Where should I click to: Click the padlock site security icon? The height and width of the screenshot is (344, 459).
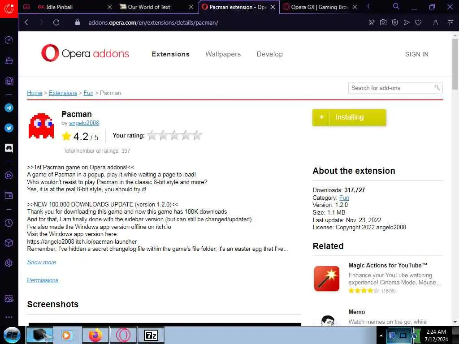point(78,22)
